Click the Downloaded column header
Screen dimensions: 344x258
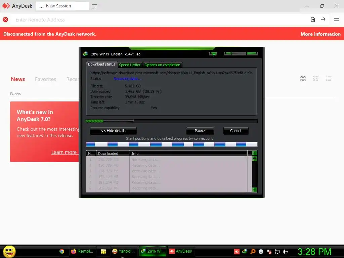(x=113, y=153)
